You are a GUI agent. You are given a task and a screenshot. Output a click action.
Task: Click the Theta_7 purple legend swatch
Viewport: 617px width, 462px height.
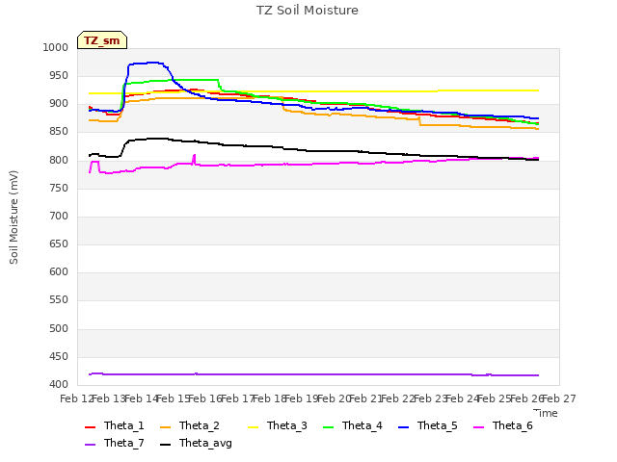[90, 445]
